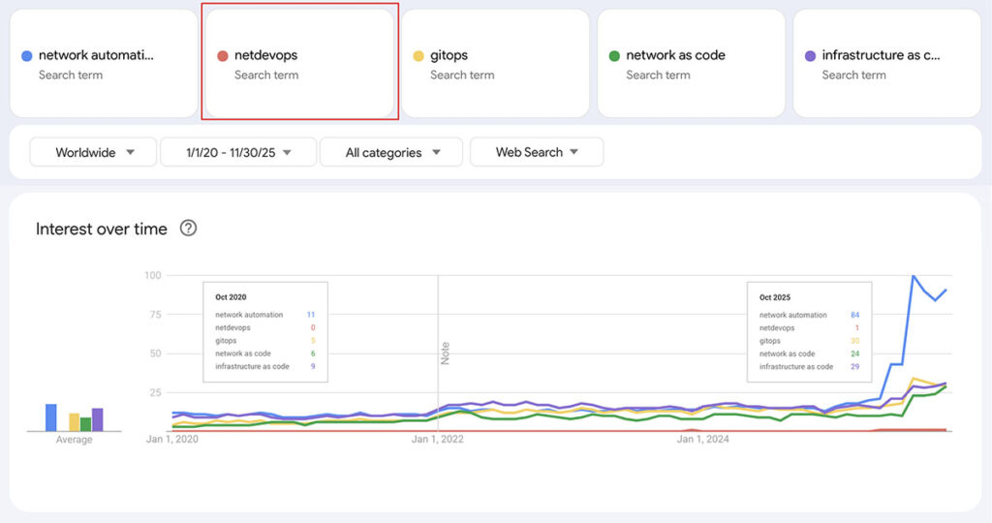Click the purple dot for infrastructure as code

click(x=810, y=55)
